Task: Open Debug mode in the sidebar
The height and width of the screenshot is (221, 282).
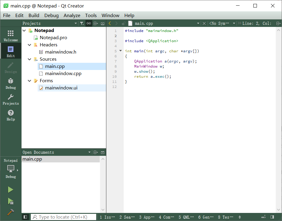Action: pyautogui.click(x=11, y=83)
